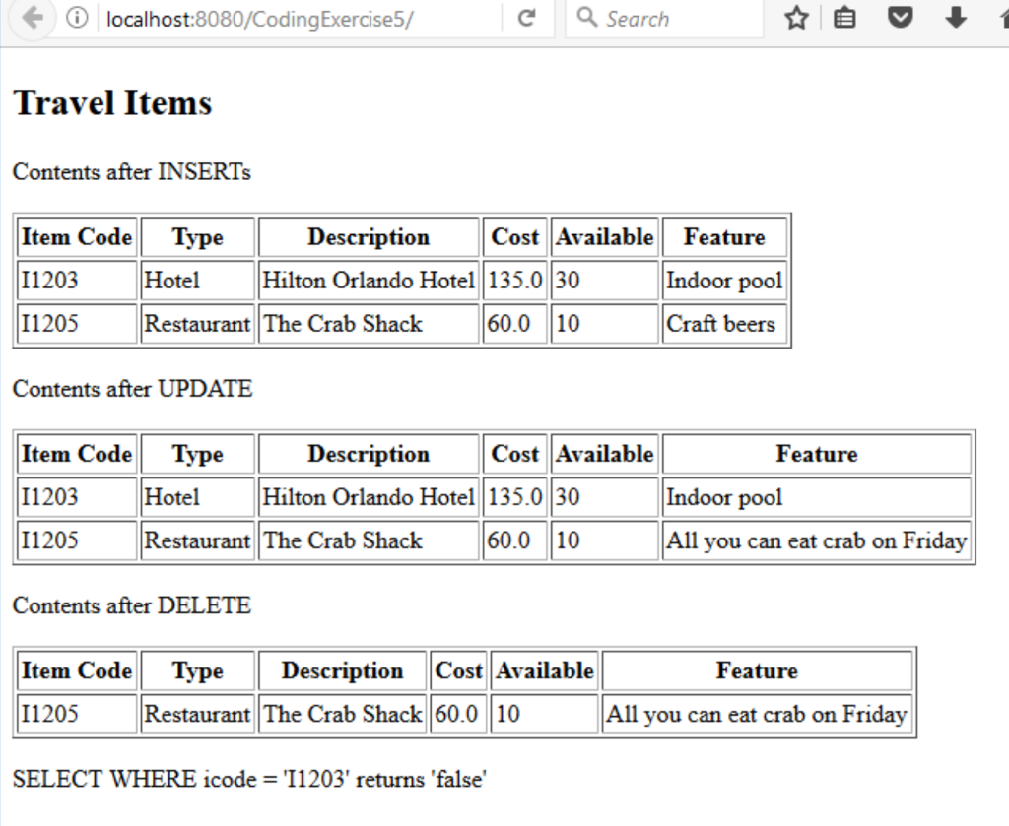Bookmark this page with the star icon
The height and width of the screenshot is (826, 1009).
796,17
